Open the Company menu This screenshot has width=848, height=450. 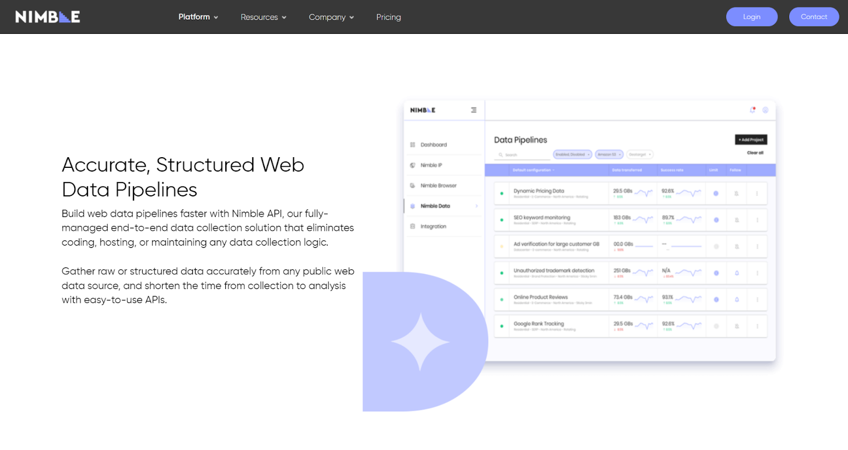331,17
